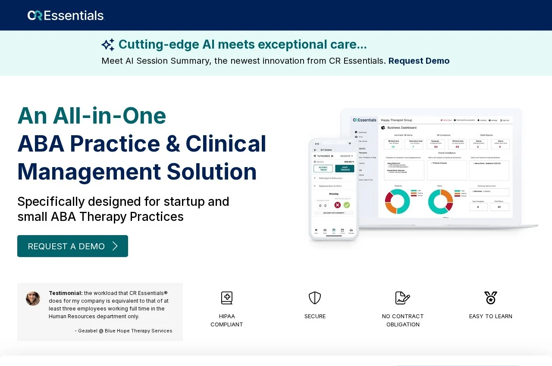
Task: Click the AI sparkle stars icon
Action: coord(108,45)
